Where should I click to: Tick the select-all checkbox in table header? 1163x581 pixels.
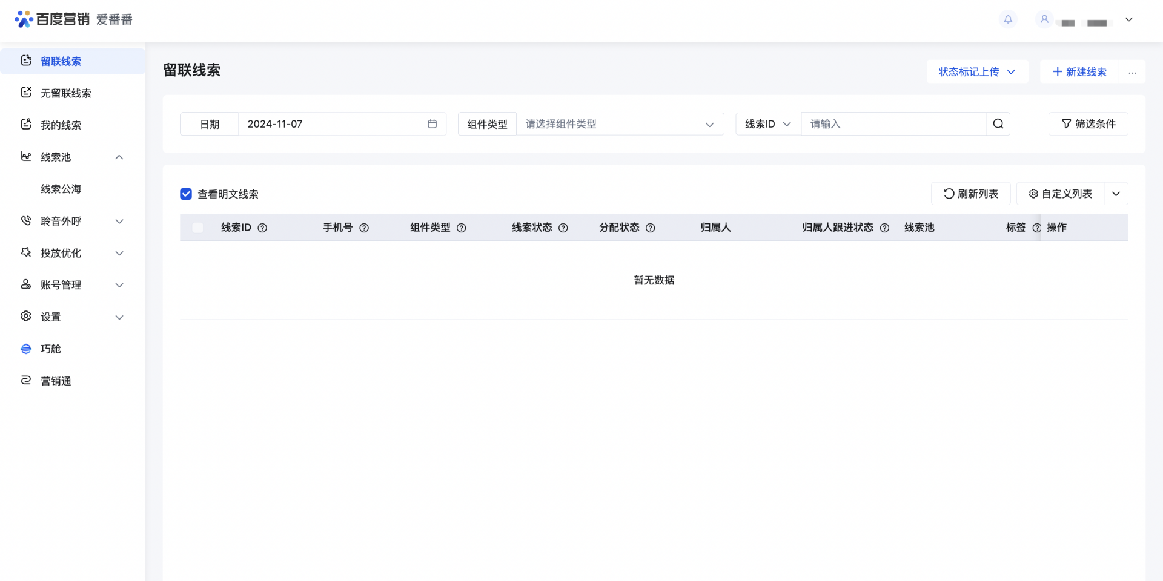point(197,228)
